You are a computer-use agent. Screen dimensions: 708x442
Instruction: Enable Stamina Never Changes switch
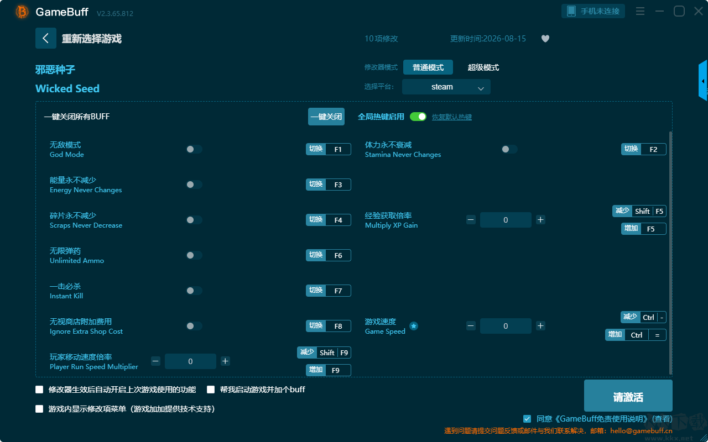pos(509,149)
